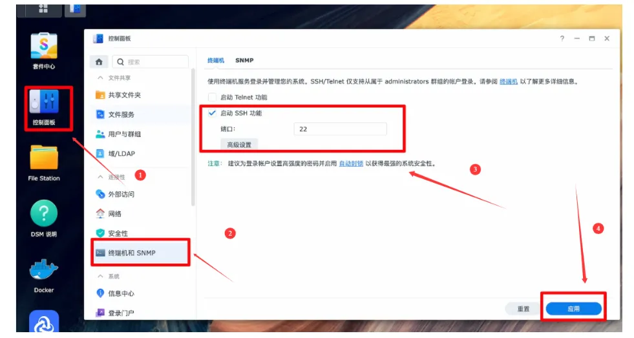The height and width of the screenshot is (338, 634).
Task: Click the search magnifier icon
Action: [x=120, y=62]
